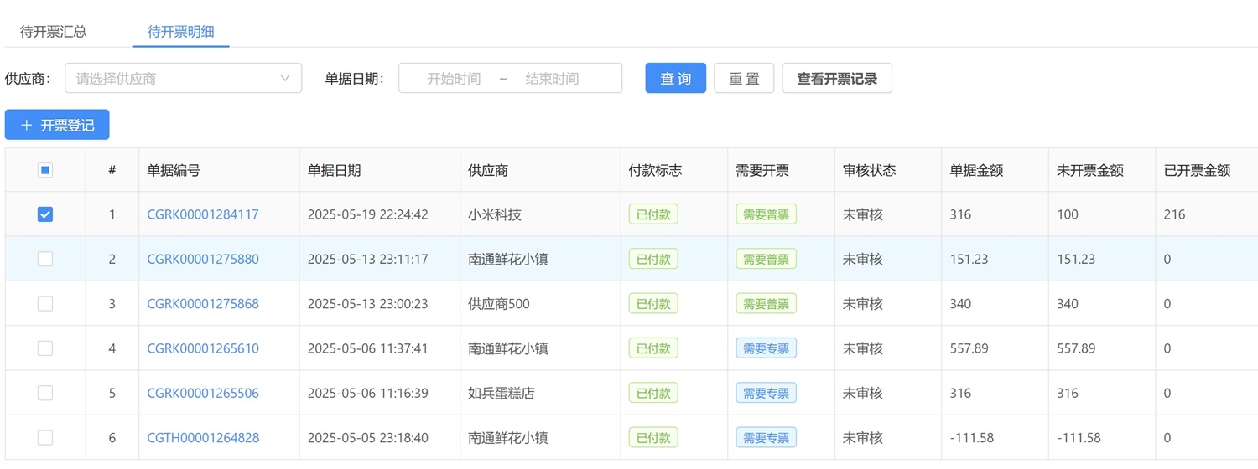1258x469 pixels.
Task: Click the 如兵蛋糕店 supplier cell
Action: pyautogui.click(x=502, y=393)
